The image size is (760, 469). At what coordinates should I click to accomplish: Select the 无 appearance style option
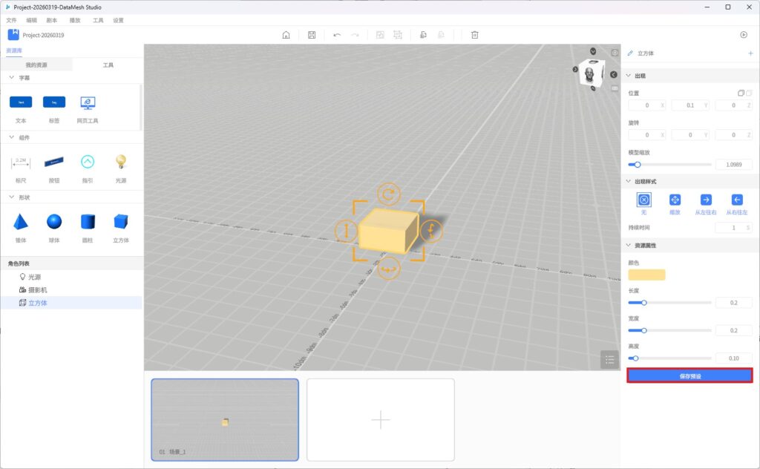coord(643,200)
